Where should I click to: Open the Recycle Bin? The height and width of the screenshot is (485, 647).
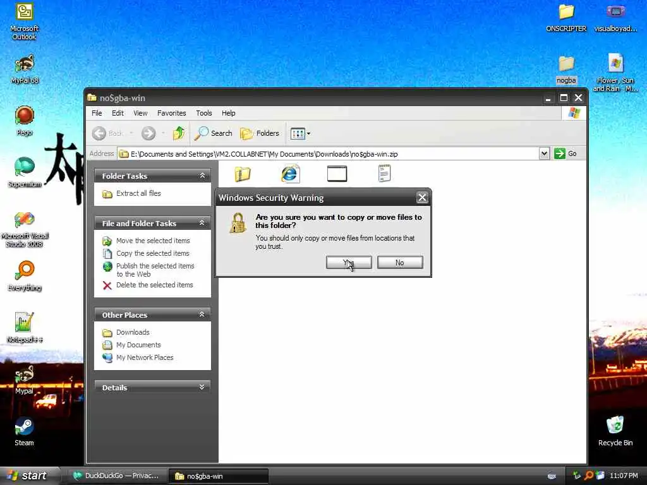[615, 431]
